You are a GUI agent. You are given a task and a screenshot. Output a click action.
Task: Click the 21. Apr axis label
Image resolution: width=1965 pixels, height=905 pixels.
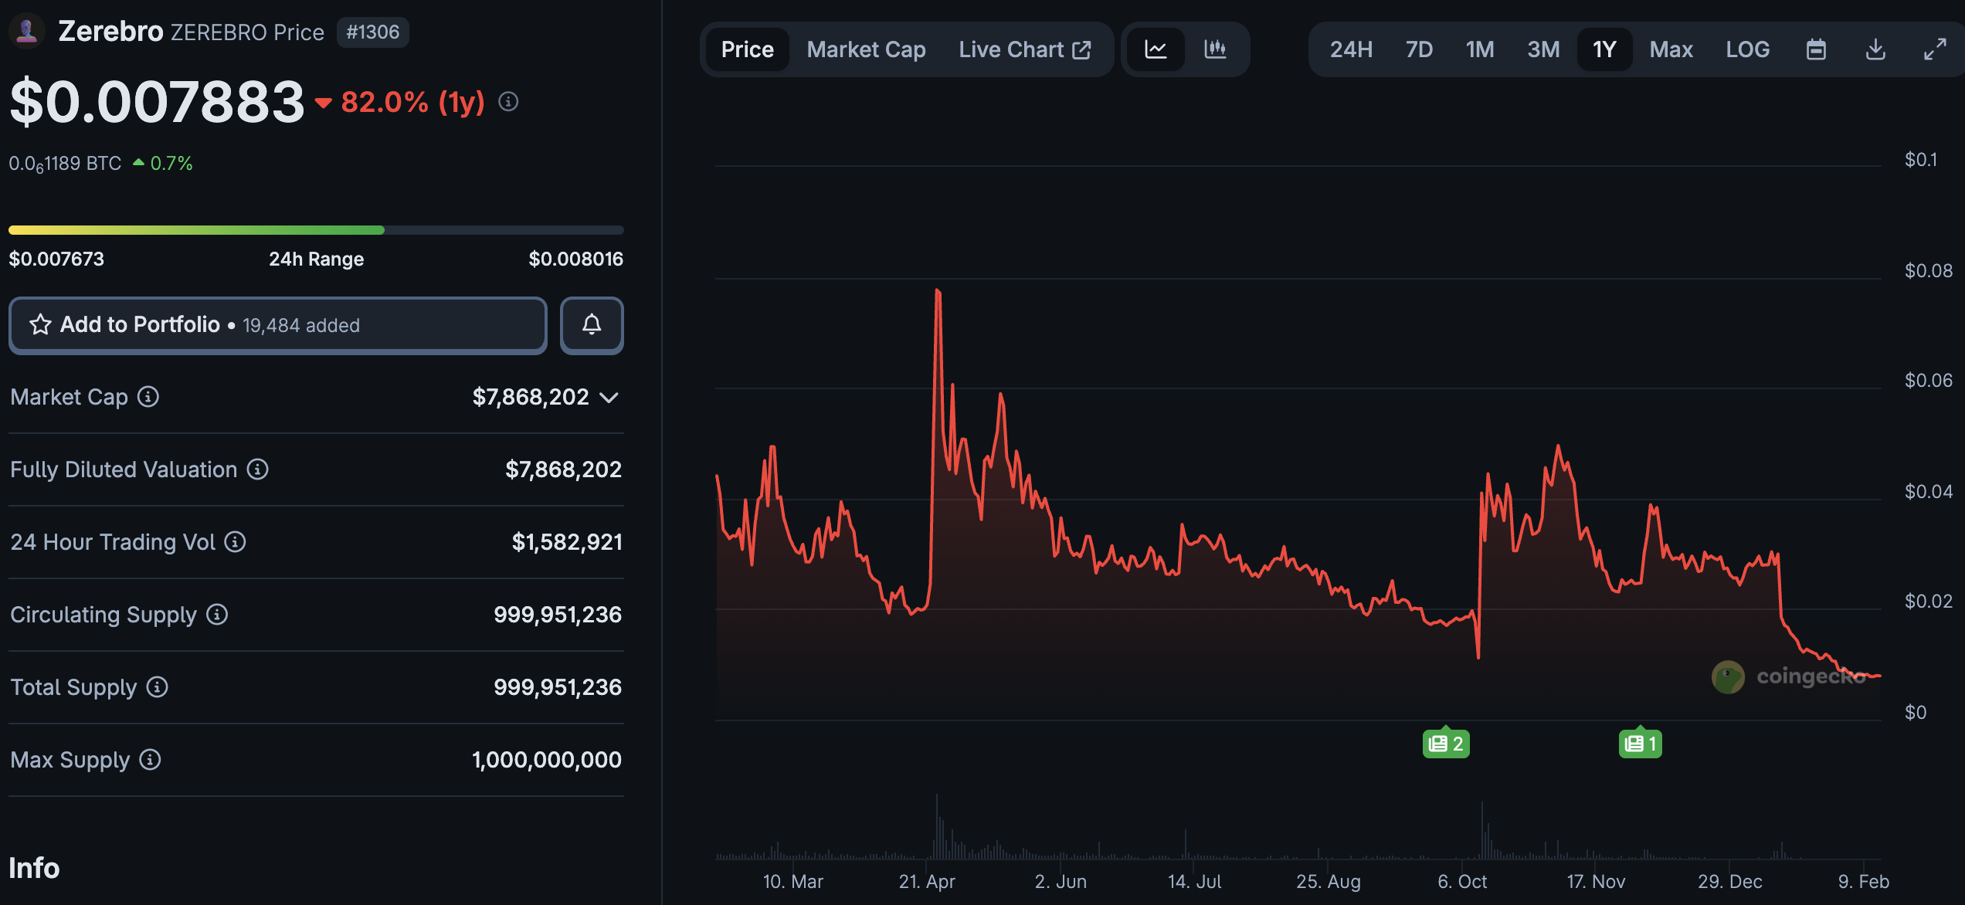click(927, 881)
